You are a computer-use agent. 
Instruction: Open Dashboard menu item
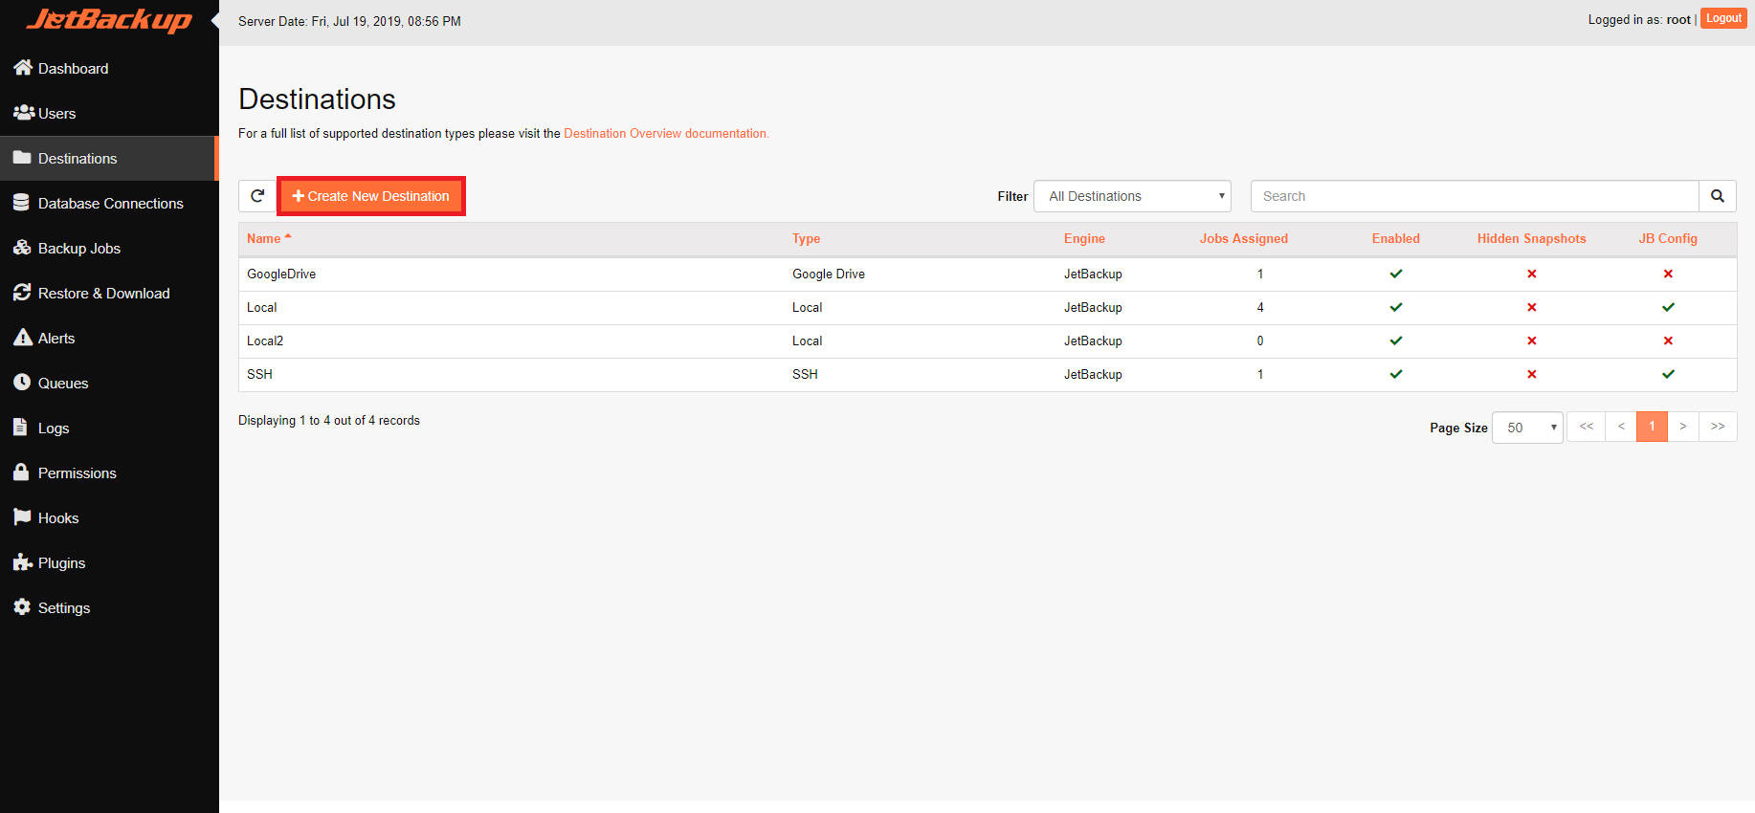click(x=109, y=68)
